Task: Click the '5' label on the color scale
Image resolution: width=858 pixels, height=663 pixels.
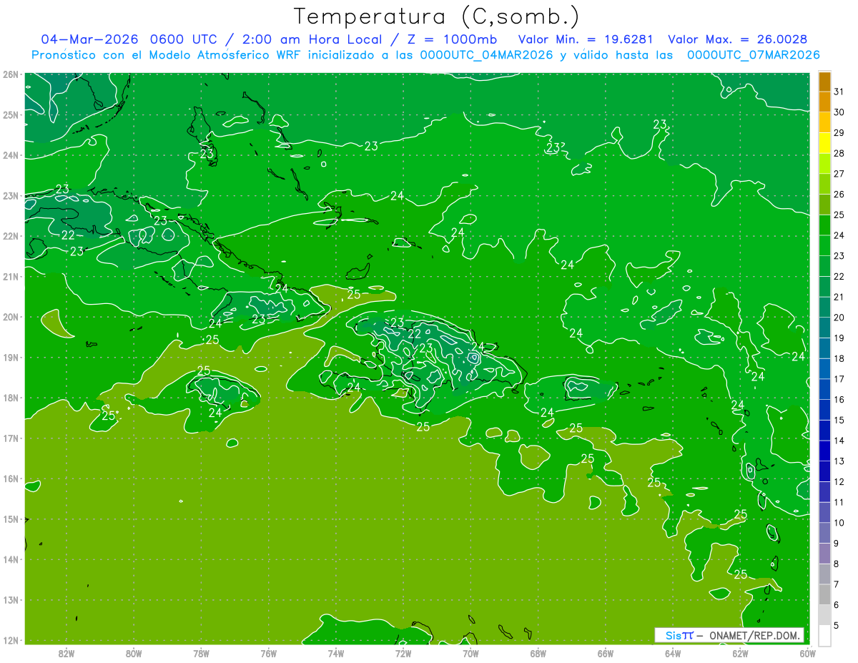Action: point(837,625)
